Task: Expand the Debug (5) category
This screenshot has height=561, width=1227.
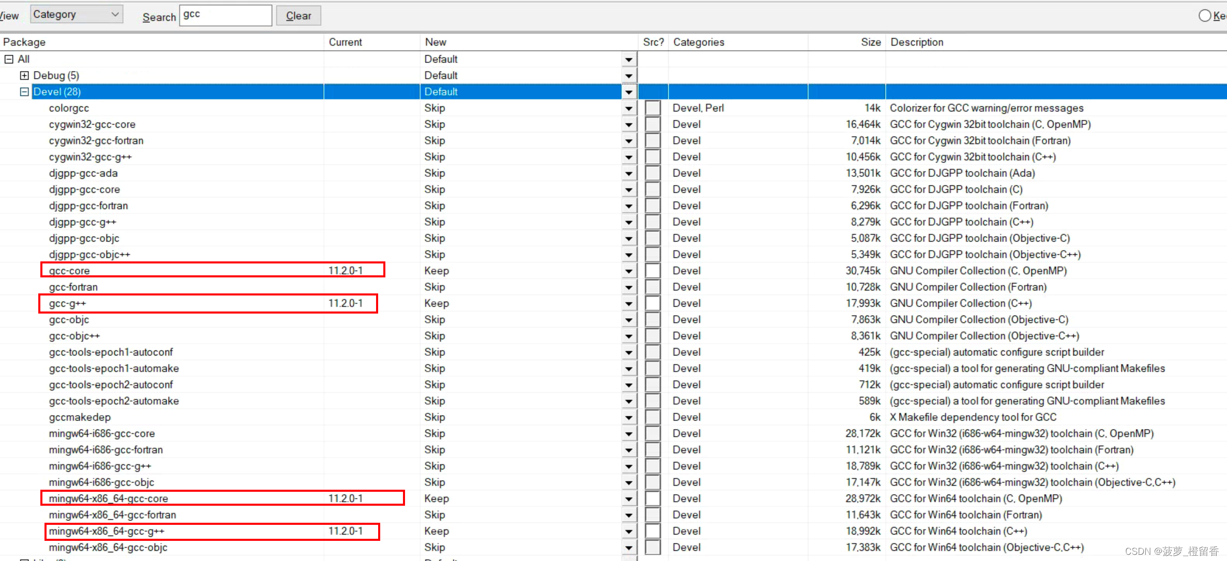Action: 24,75
